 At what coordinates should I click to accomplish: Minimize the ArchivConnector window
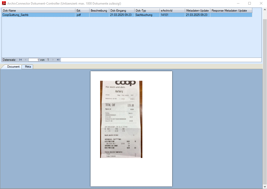(x=238, y=3)
